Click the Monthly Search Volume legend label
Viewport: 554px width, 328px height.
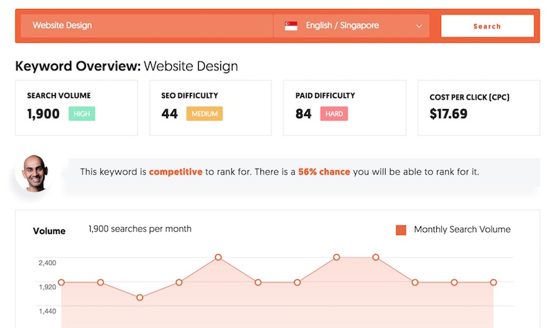click(462, 229)
